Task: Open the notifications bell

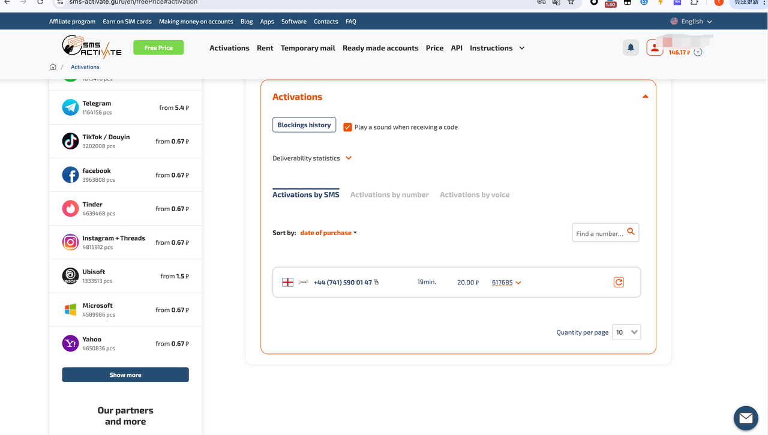Action: 631,47
